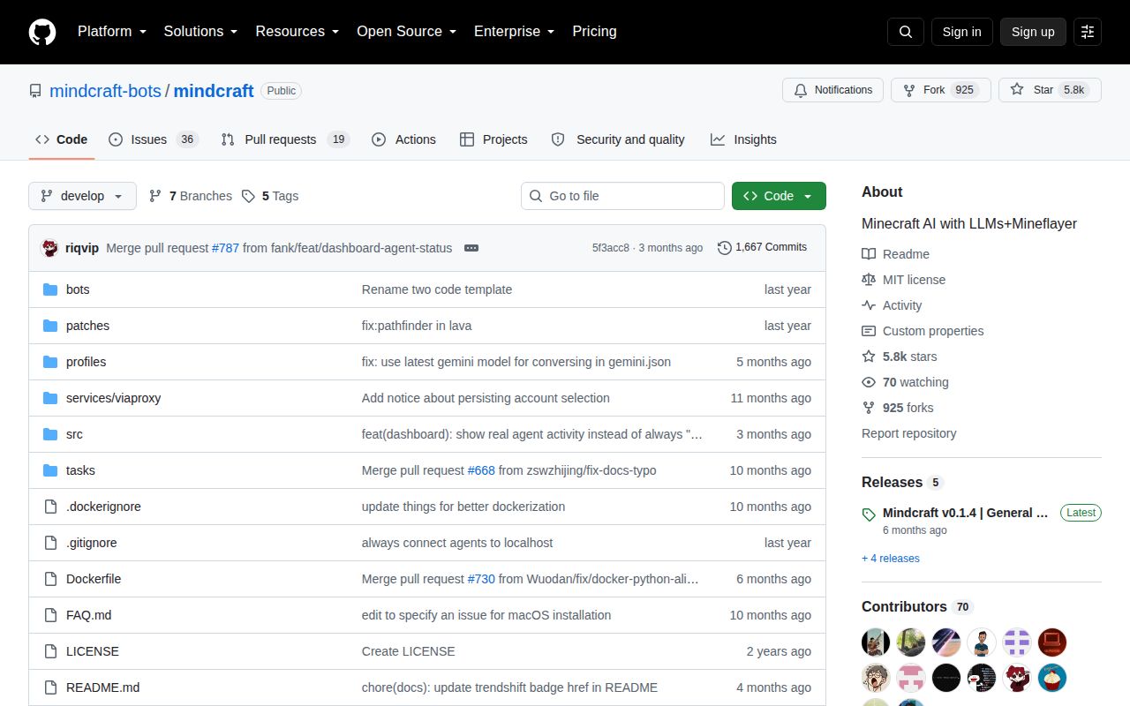Click folder icon for patches
1130x706 pixels.
[x=50, y=326]
